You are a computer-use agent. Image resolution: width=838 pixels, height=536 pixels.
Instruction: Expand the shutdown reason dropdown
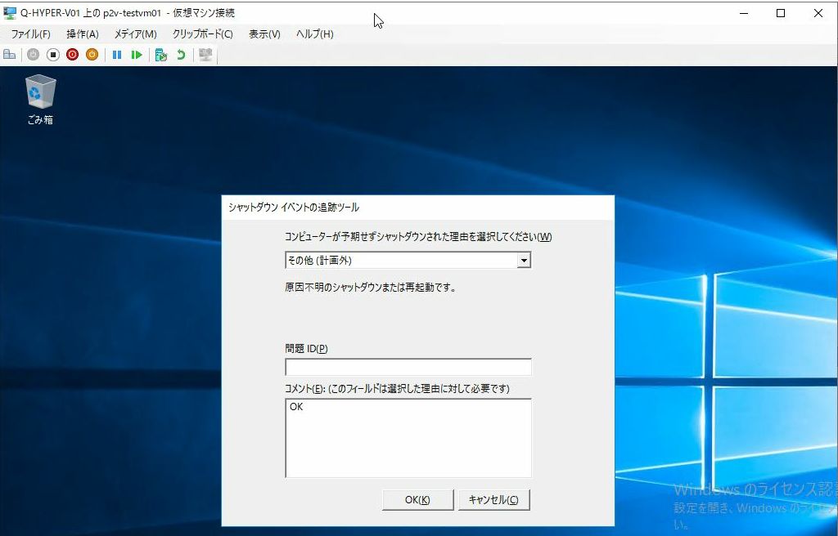tap(524, 261)
